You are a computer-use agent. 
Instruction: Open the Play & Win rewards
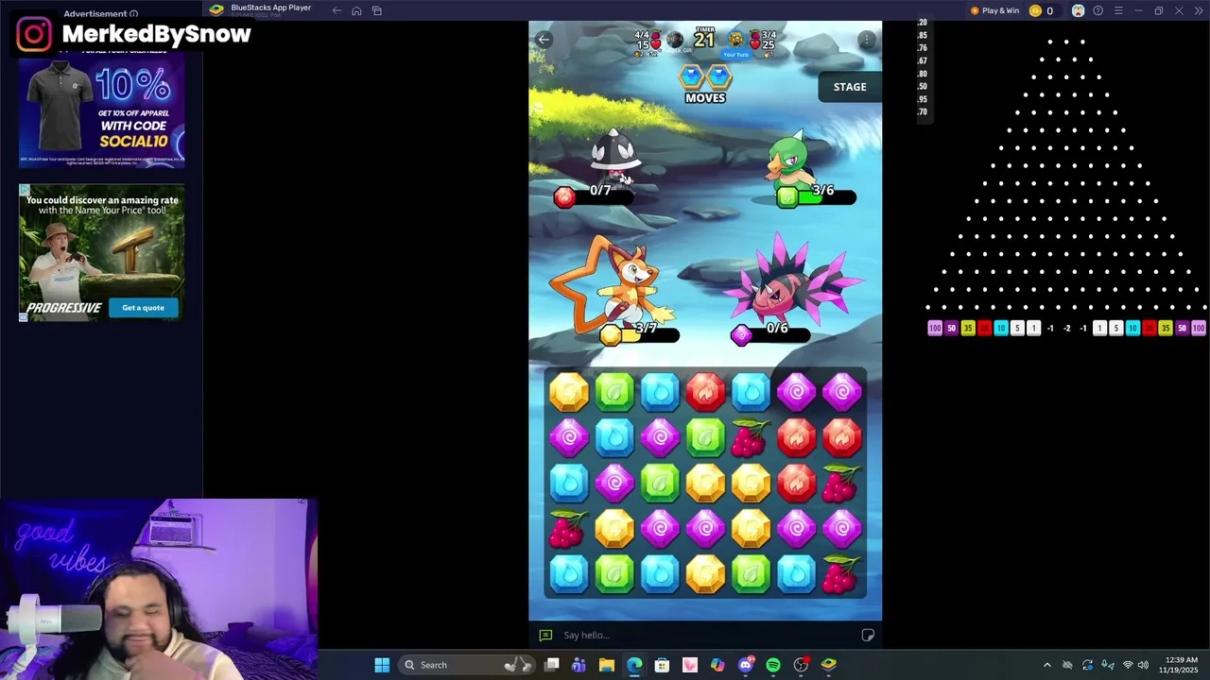994,10
